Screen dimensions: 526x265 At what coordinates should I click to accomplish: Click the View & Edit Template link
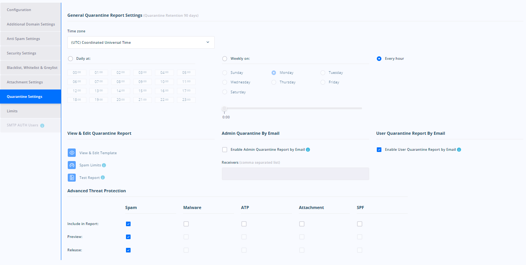pos(98,153)
